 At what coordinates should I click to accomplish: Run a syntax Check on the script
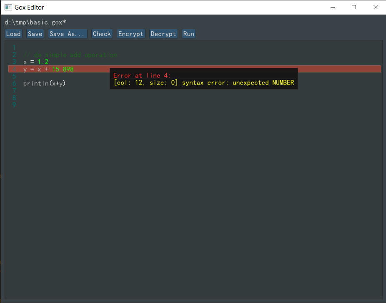pos(102,34)
